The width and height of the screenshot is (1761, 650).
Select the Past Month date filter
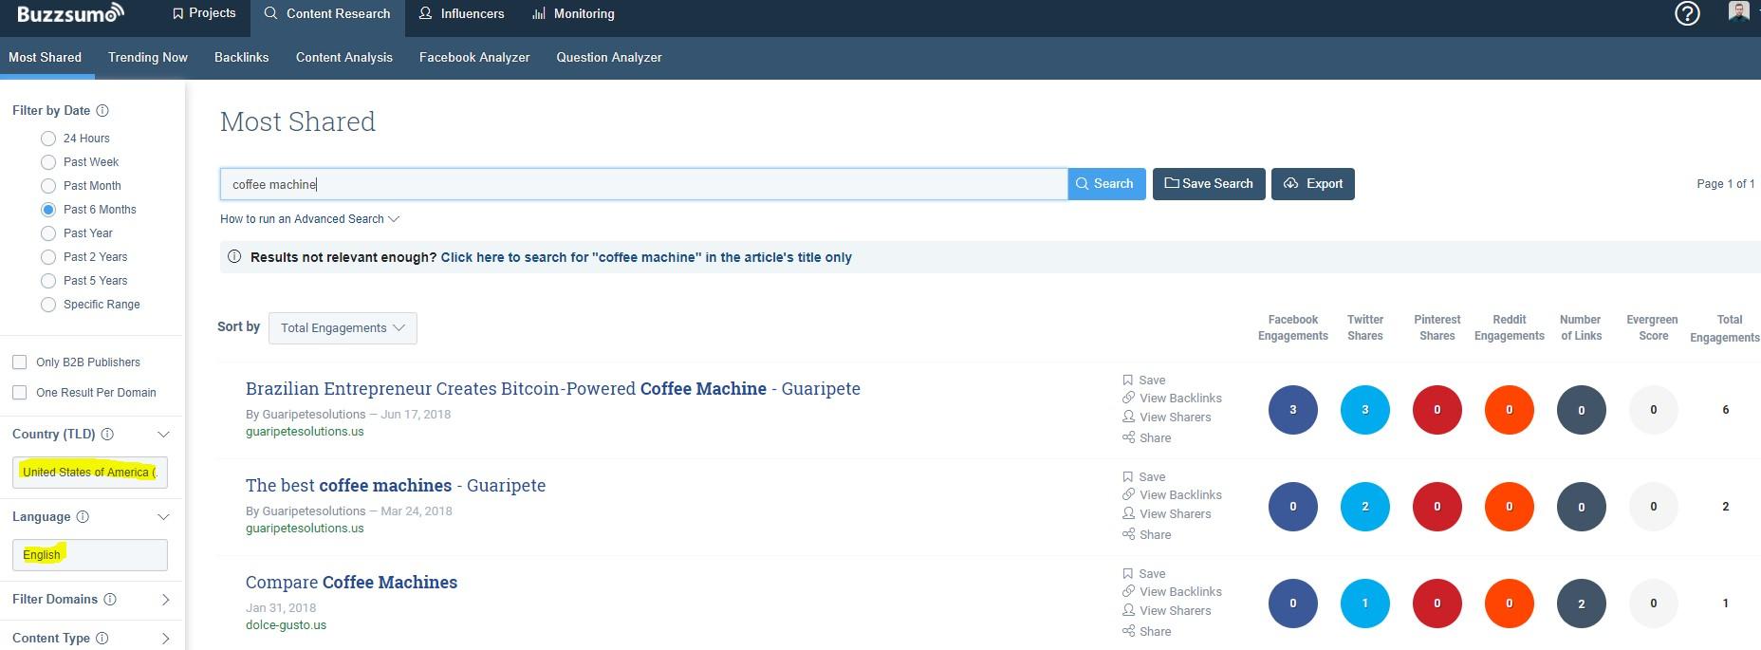point(48,186)
